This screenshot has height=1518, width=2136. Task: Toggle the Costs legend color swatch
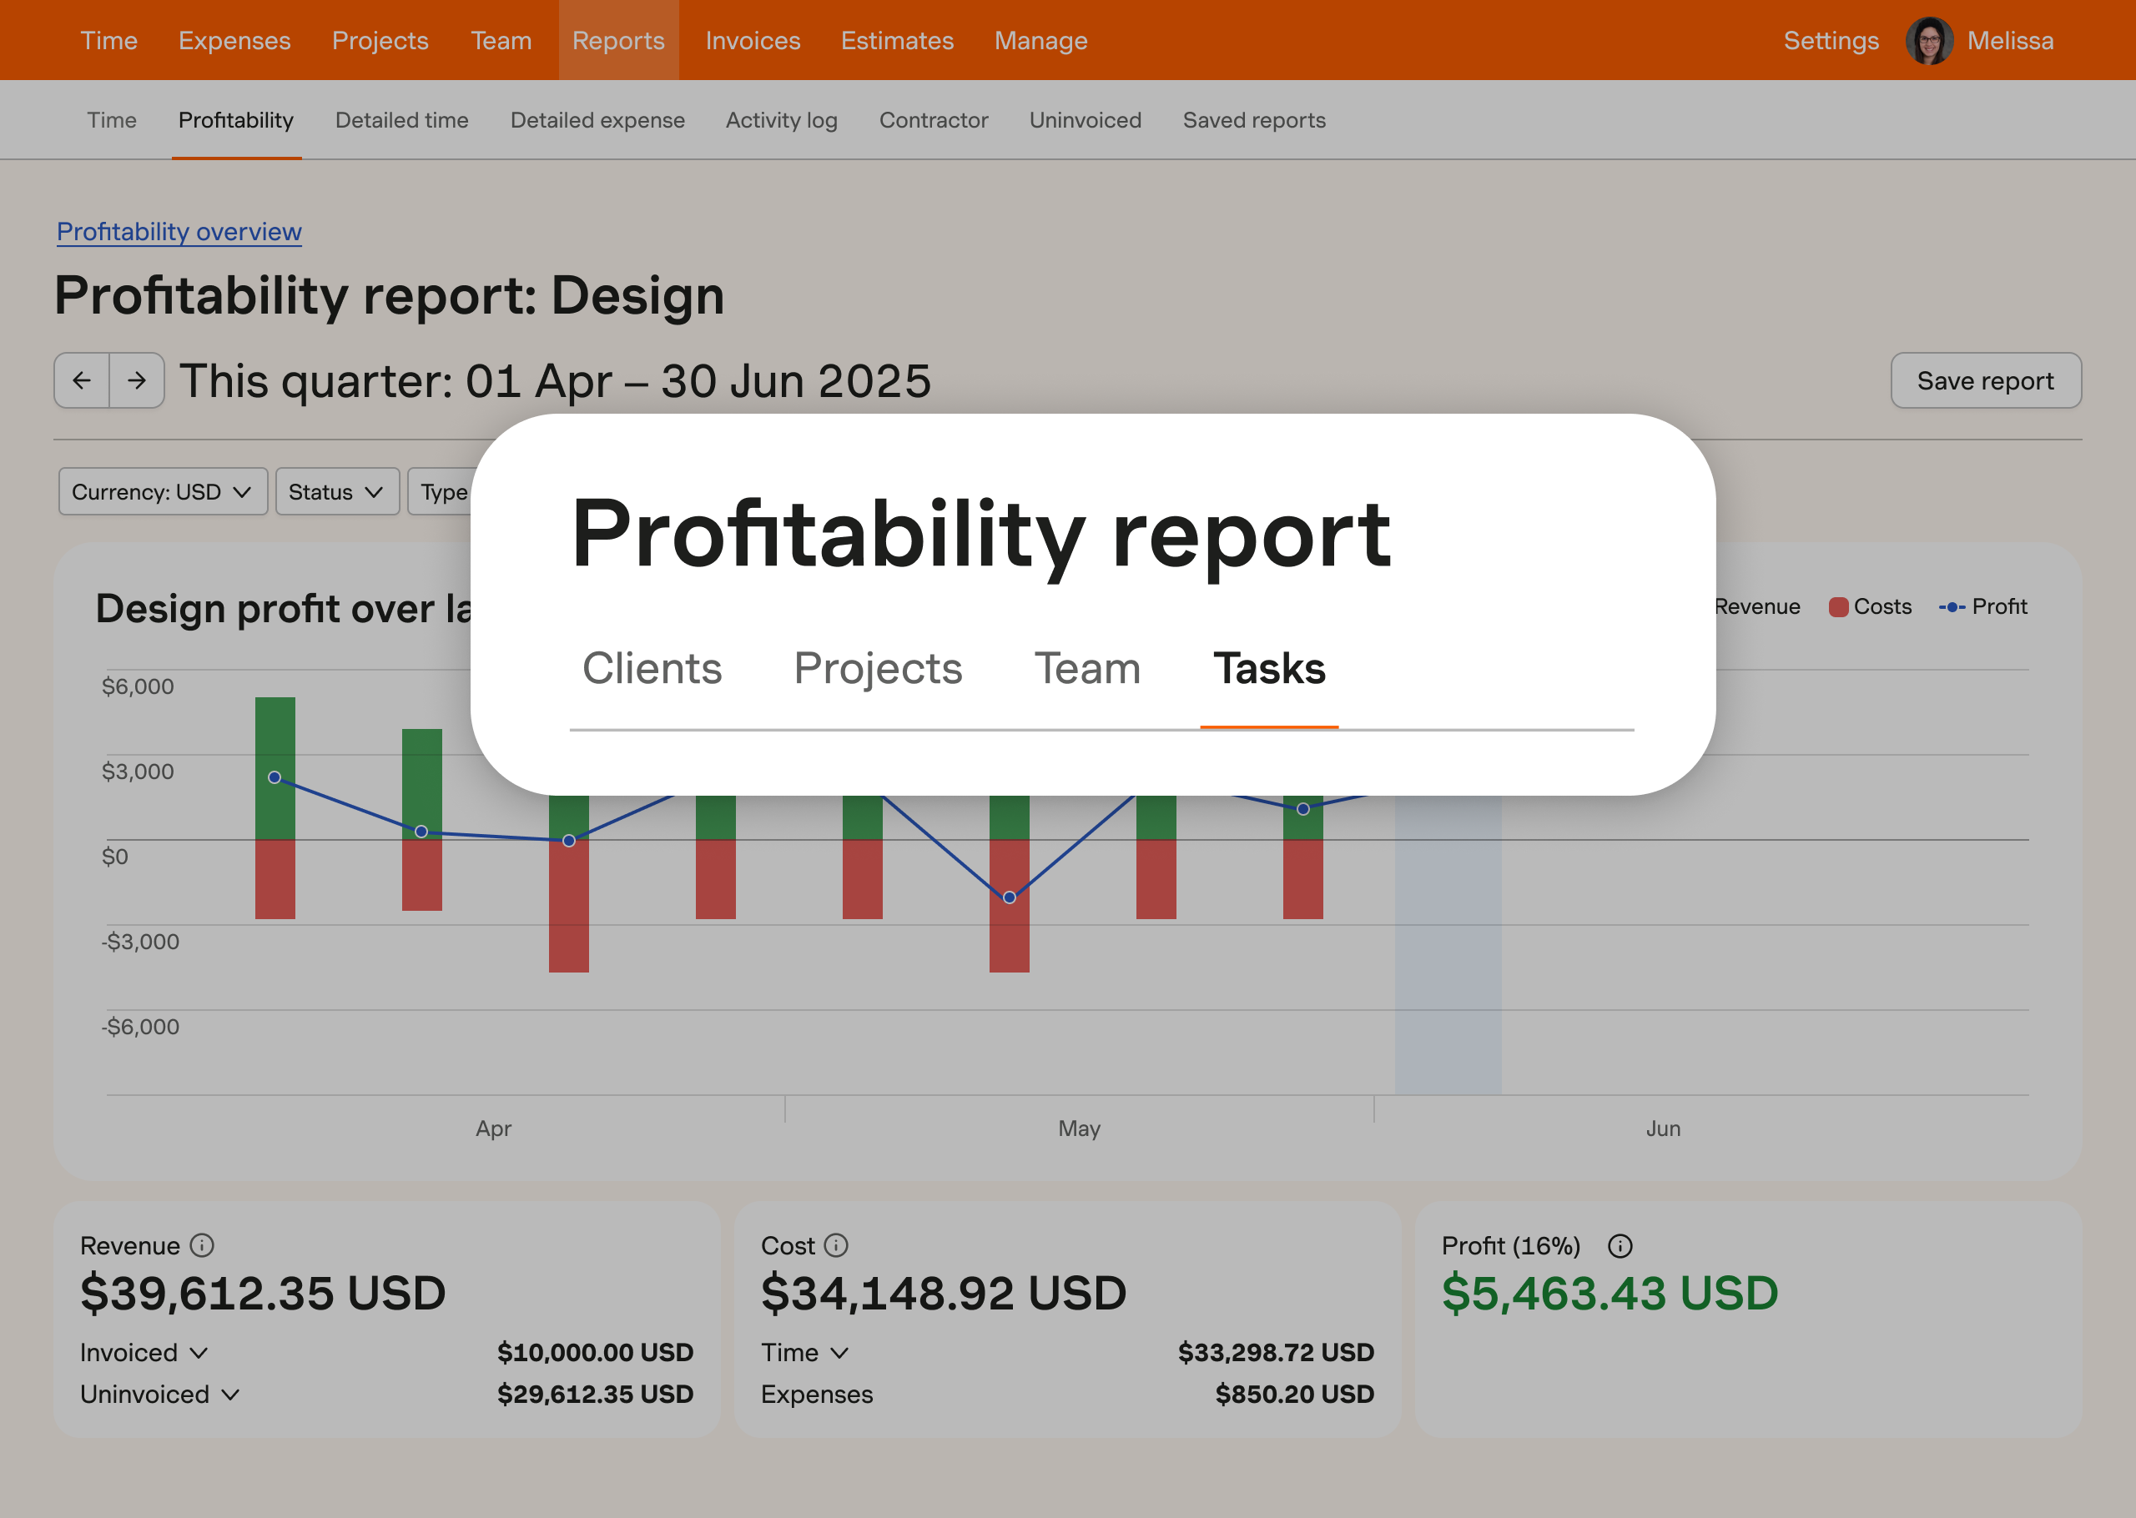click(x=1838, y=606)
